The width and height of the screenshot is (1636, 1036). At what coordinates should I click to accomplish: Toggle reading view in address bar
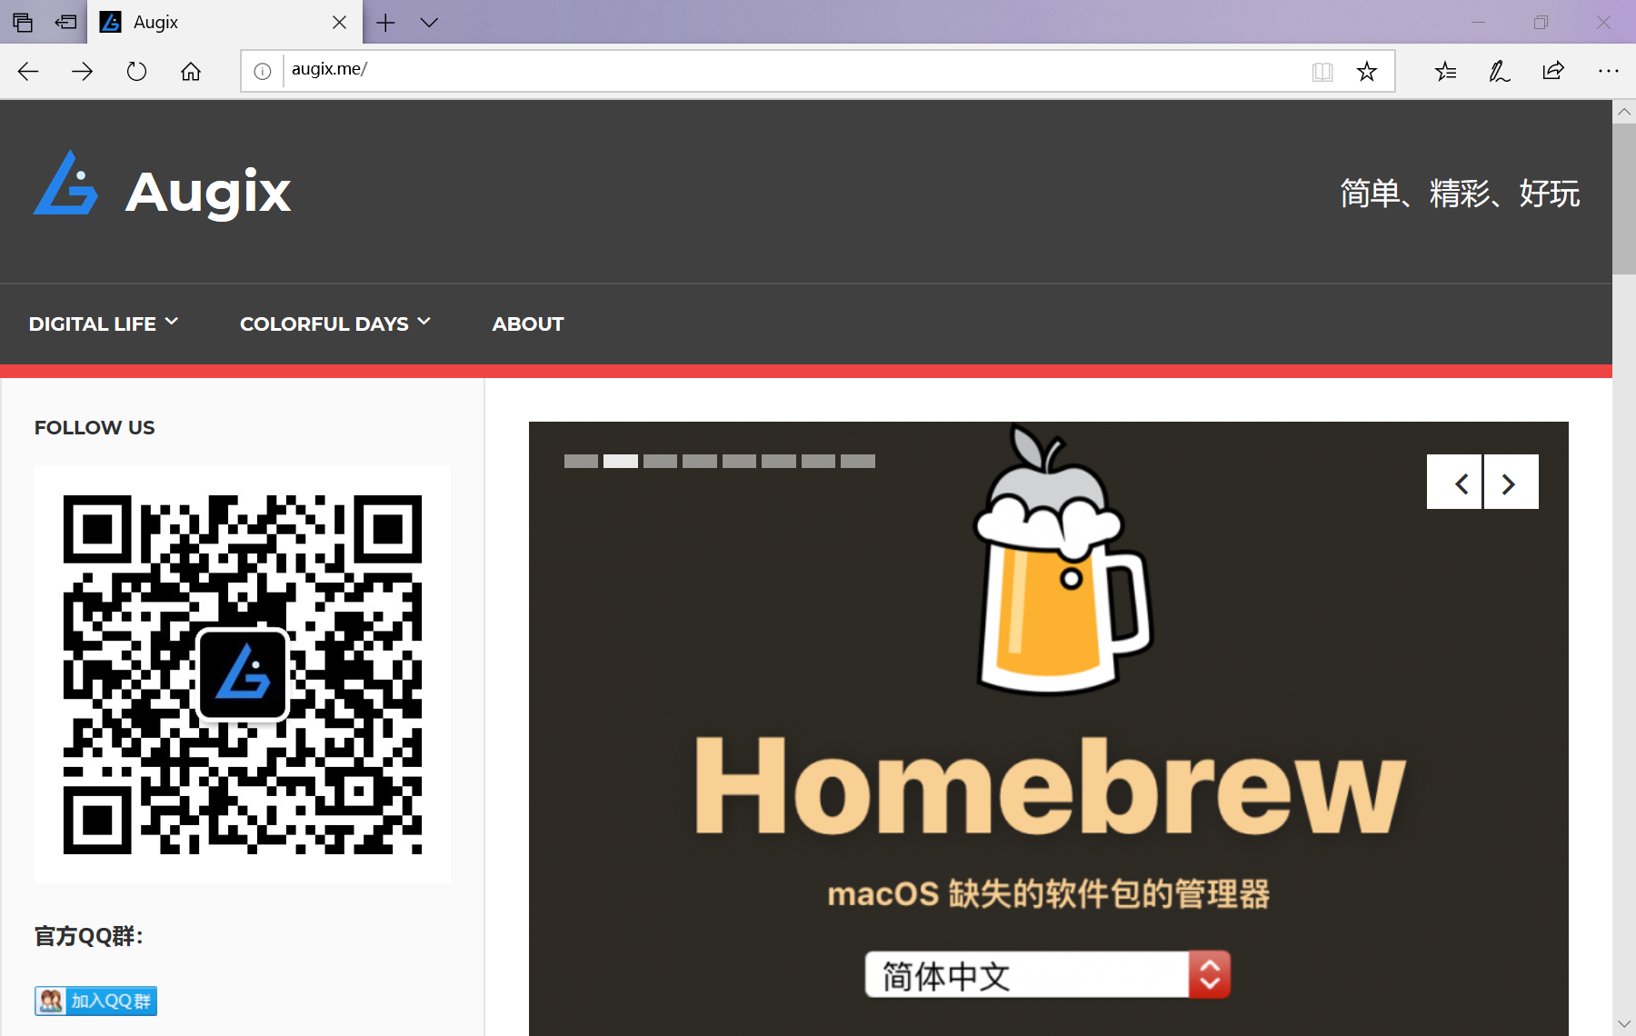(1322, 72)
